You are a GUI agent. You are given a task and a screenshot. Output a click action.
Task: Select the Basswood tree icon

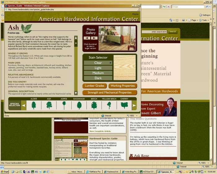(79, 105)
